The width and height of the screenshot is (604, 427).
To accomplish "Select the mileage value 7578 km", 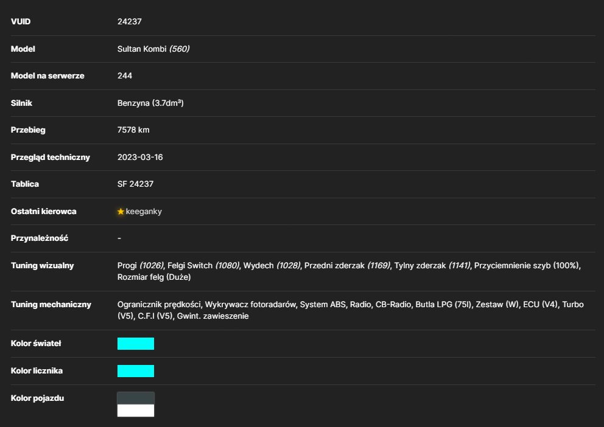I will coord(133,130).
